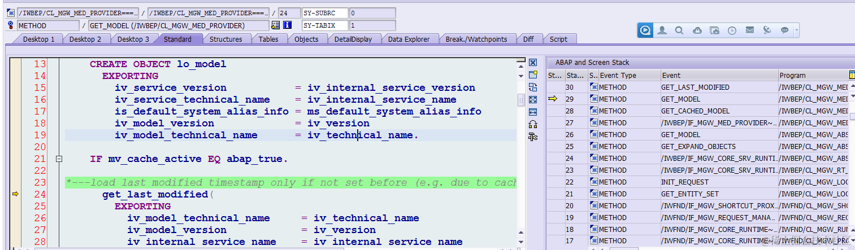This screenshot has width=855, height=250.
Task: Open the Diff tab
Action: click(x=528, y=39)
